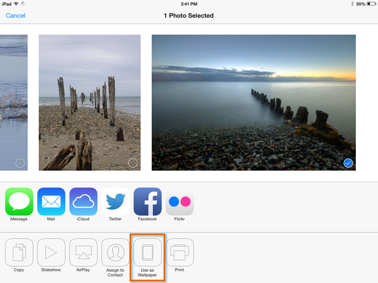Share the photo on Facebook

pos(147,202)
